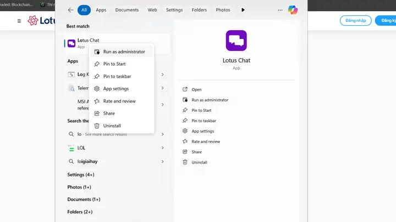This screenshot has width=396, height=222.
Task: Switch to the Folders filter tab
Action: point(199,10)
